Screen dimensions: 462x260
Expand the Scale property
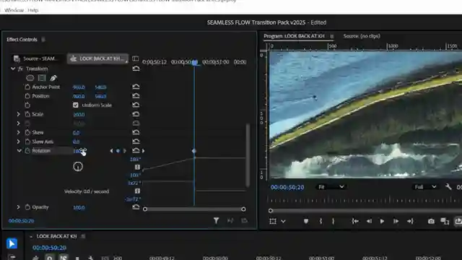click(18, 114)
